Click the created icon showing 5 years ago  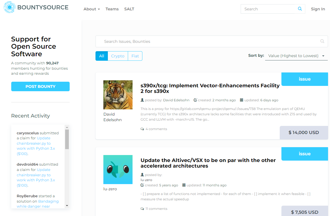pyautogui.click(x=142, y=185)
